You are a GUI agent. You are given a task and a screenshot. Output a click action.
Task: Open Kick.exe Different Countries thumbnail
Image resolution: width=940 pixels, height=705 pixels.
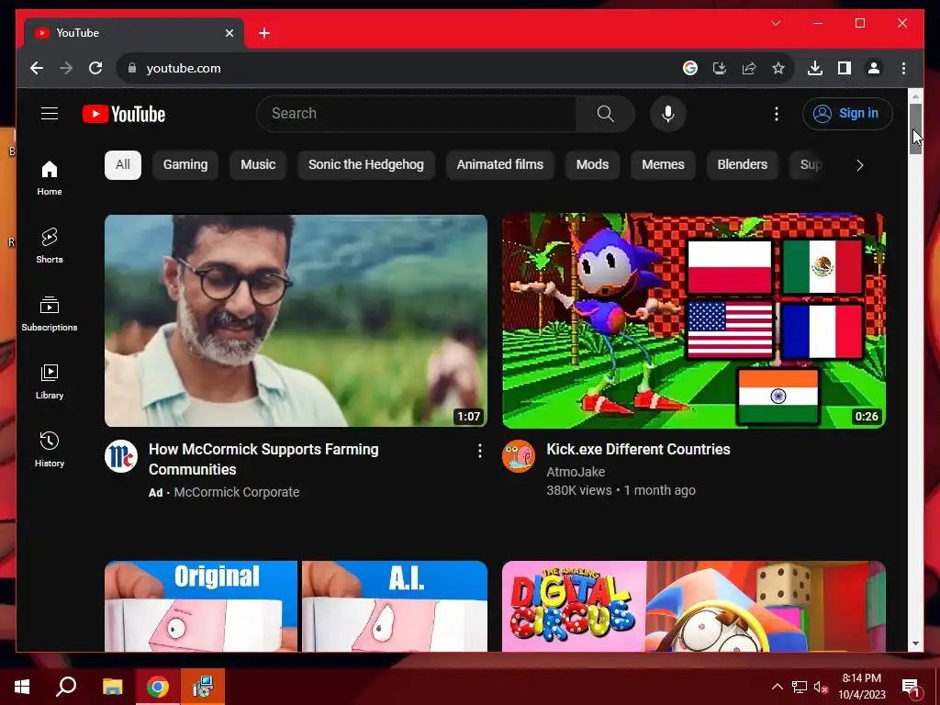(694, 320)
